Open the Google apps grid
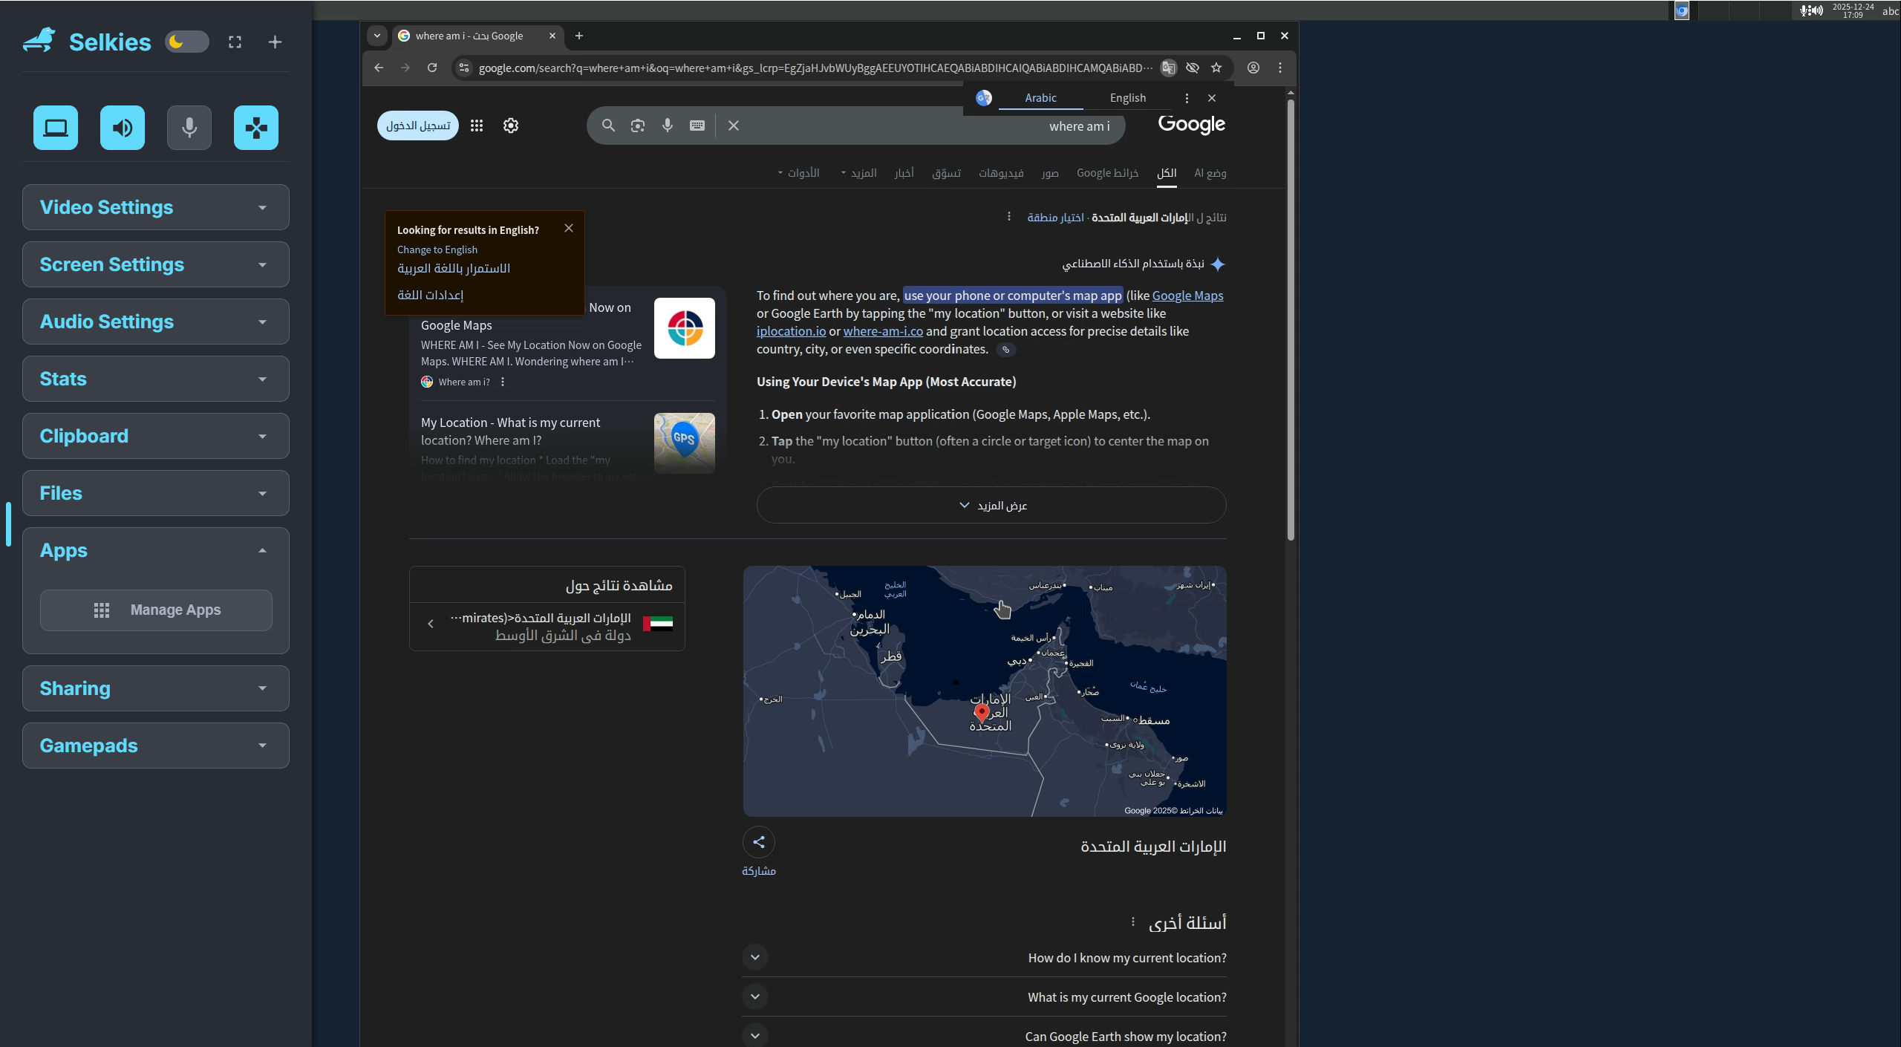Viewport: 1901px width, 1047px height. tap(477, 125)
